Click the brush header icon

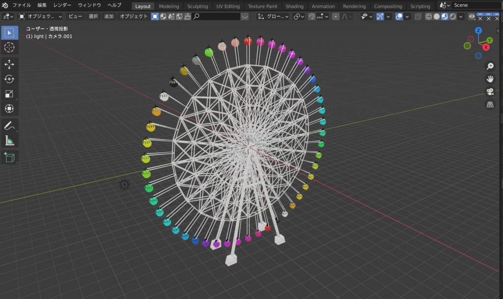187,16
